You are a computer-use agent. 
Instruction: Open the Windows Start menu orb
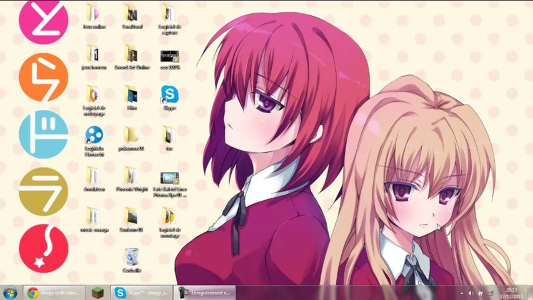tap(10, 292)
